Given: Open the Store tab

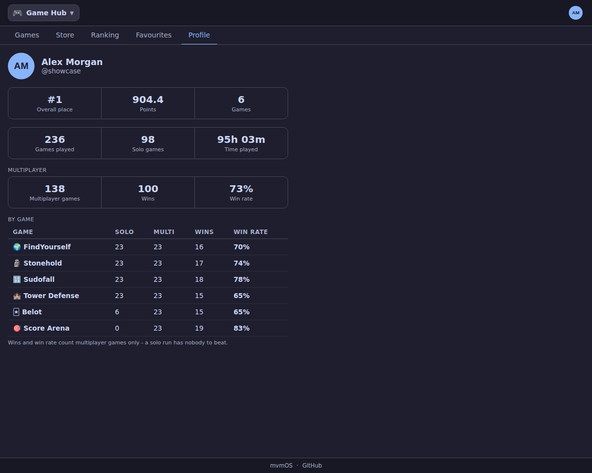Looking at the screenshot, I should (65, 35).
